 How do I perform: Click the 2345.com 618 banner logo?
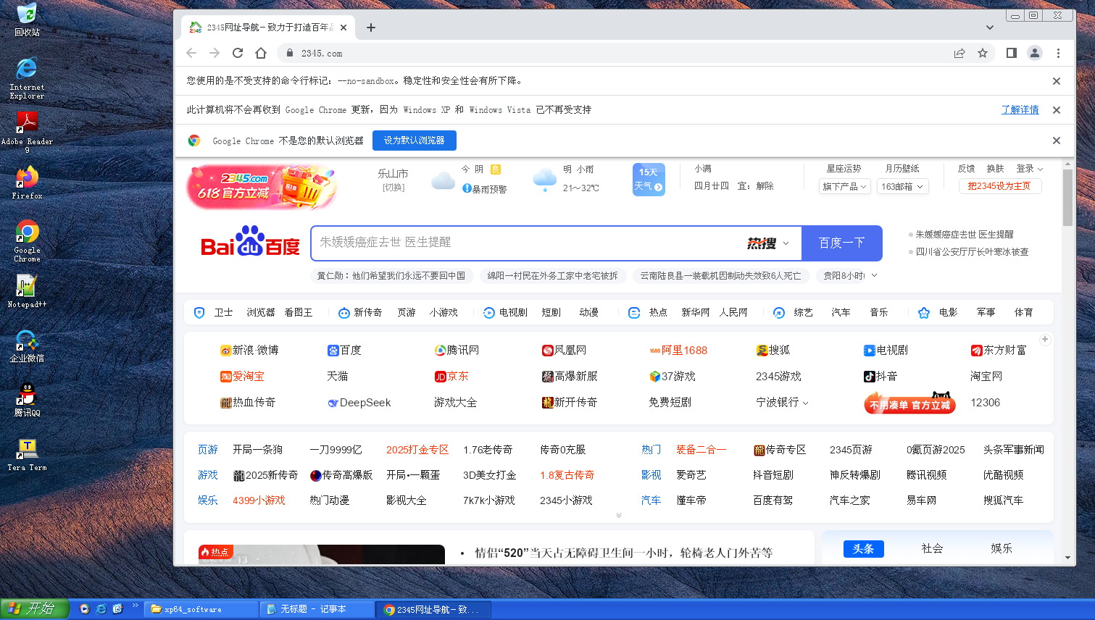[x=262, y=186]
